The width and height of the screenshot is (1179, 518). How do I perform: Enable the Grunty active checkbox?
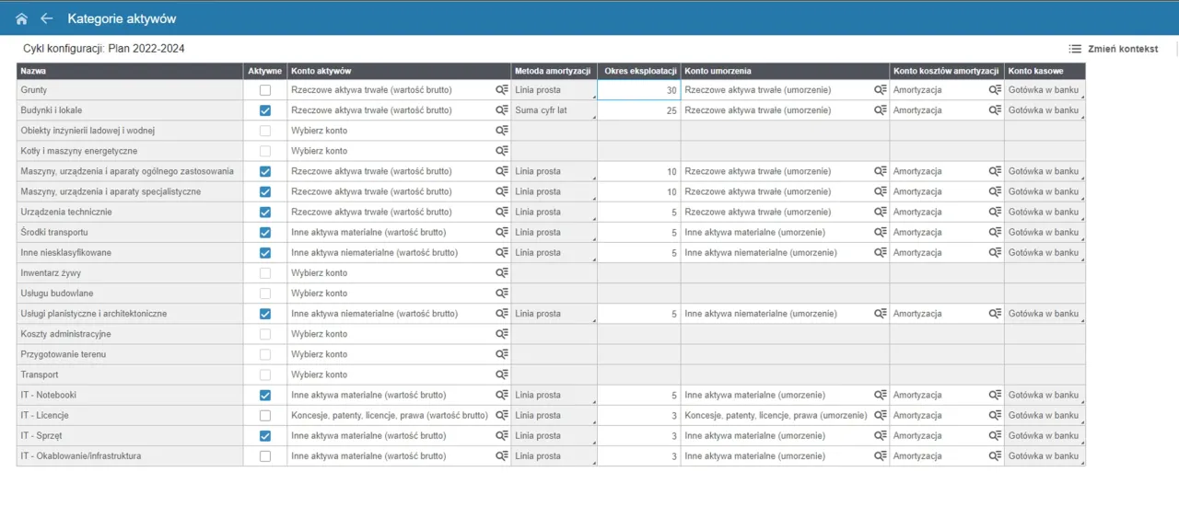click(265, 90)
